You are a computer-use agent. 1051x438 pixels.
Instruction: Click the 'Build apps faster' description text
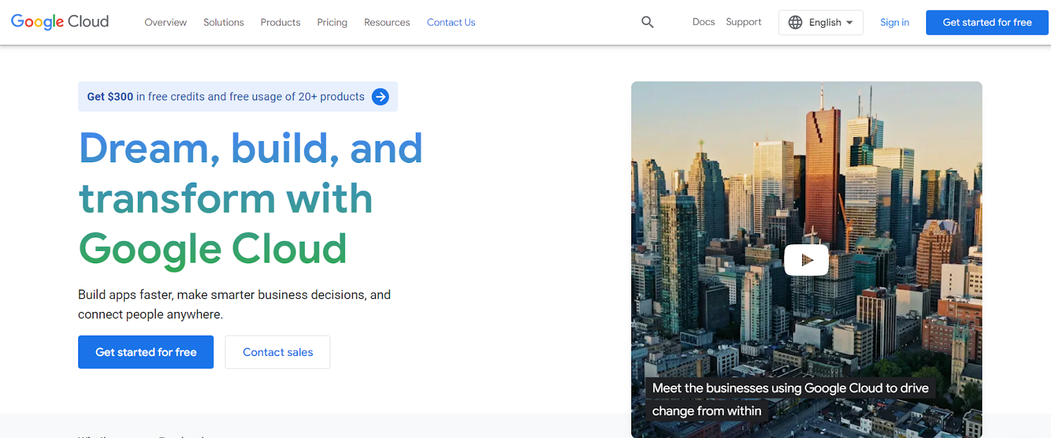[235, 305]
